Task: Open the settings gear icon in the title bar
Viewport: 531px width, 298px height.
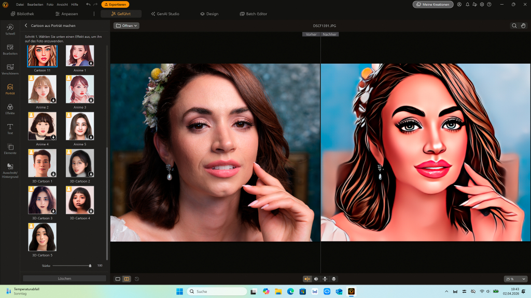Action: (x=482, y=4)
